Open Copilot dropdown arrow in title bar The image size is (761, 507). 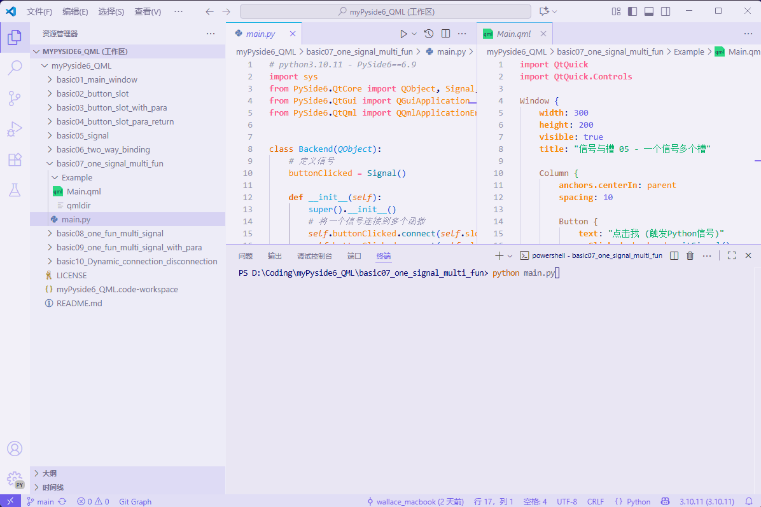coord(555,11)
